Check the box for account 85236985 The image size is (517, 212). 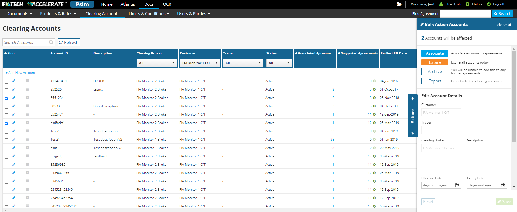point(6,165)
